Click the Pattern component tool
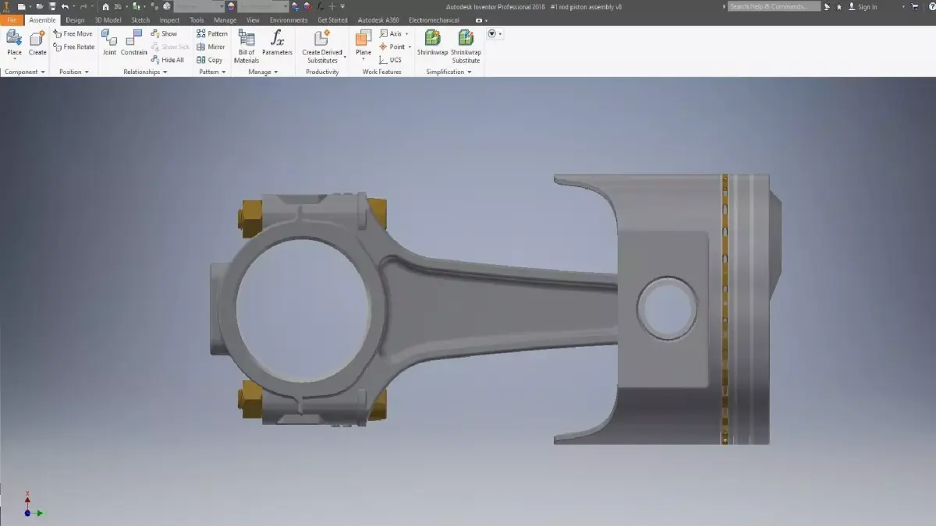The height and width of the screenshot is (526, 936). coord(212,34)
